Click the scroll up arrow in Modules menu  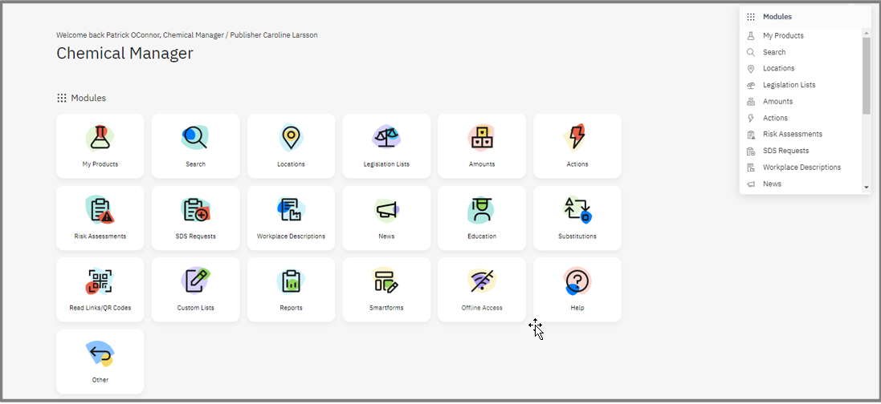point(866,33)
